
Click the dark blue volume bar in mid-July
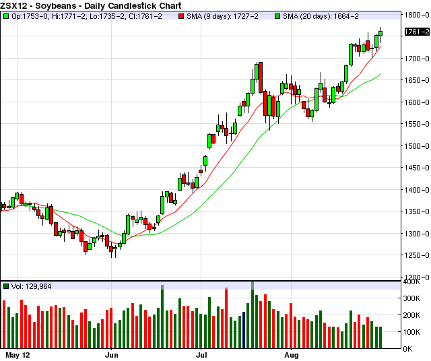coord(244,330)
